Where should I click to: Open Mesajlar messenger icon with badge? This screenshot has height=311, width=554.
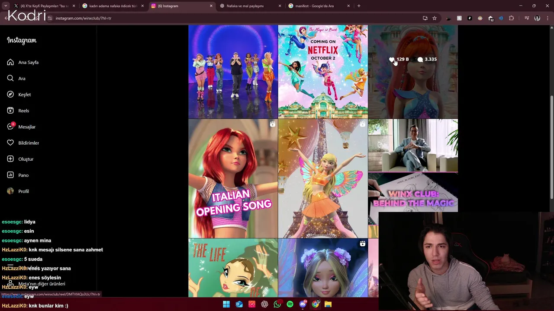11,126
